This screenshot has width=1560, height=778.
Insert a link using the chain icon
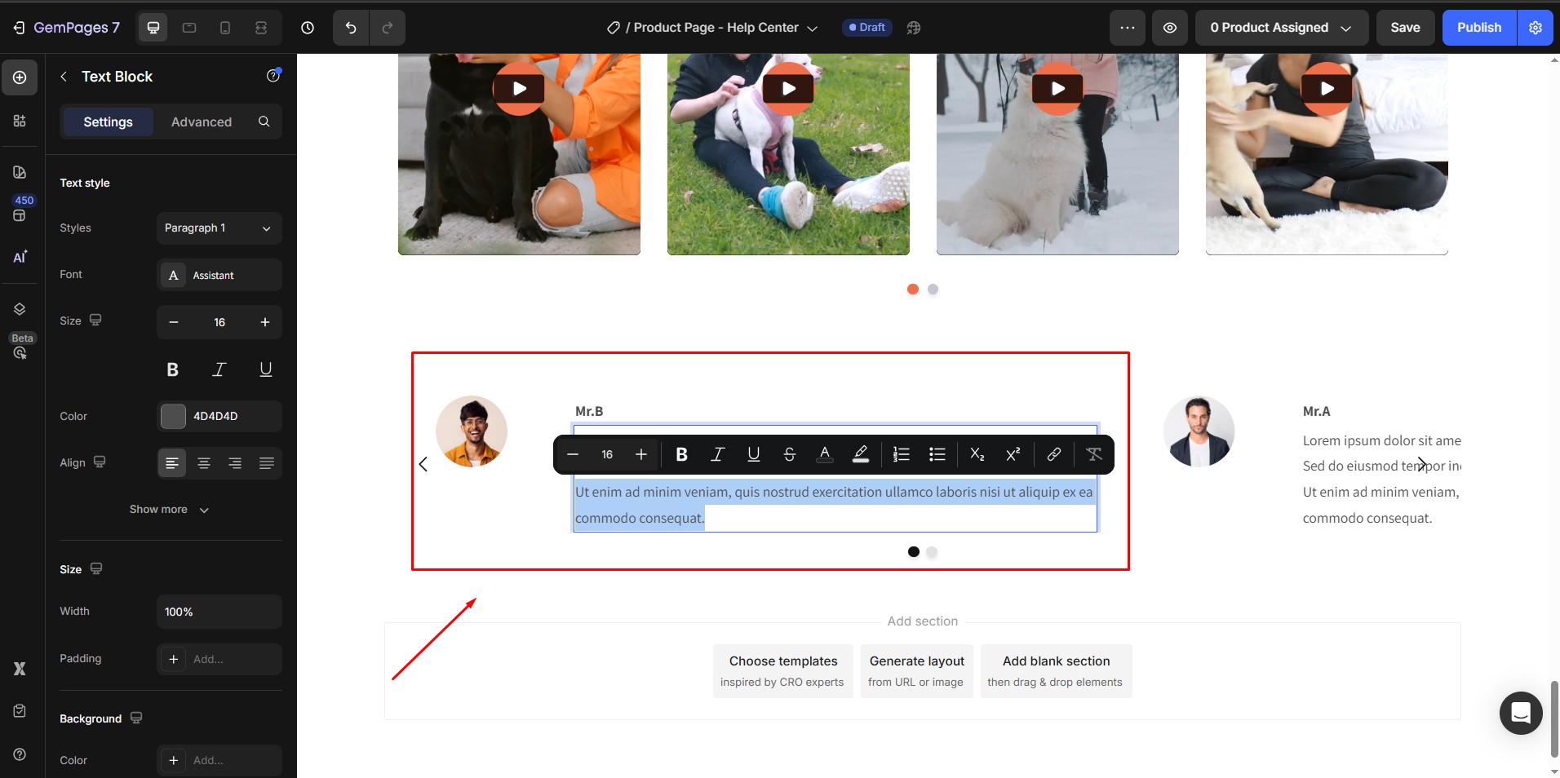coord(1053,455)
